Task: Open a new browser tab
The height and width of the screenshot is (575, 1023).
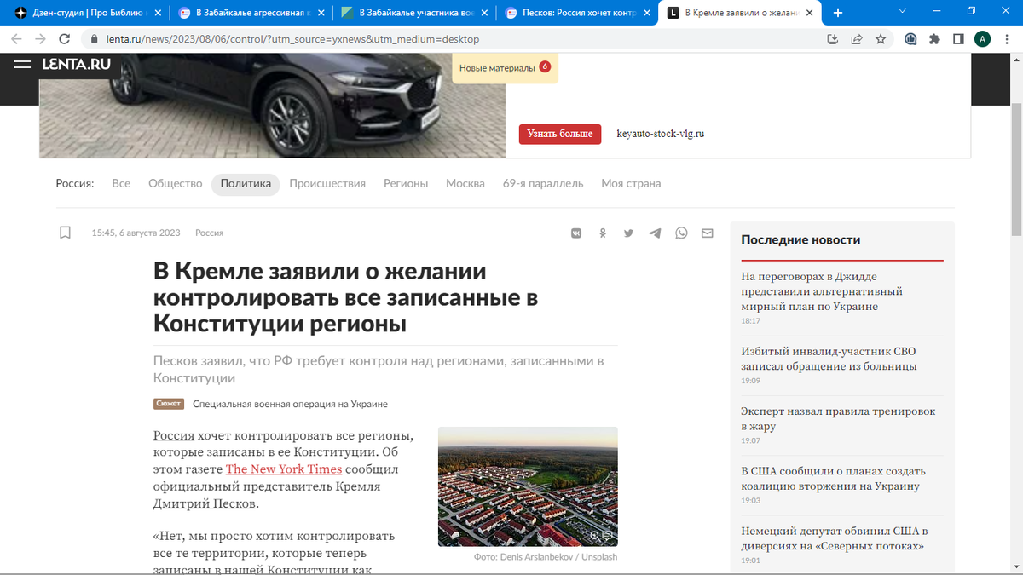Action: click(x=838, y=13)
